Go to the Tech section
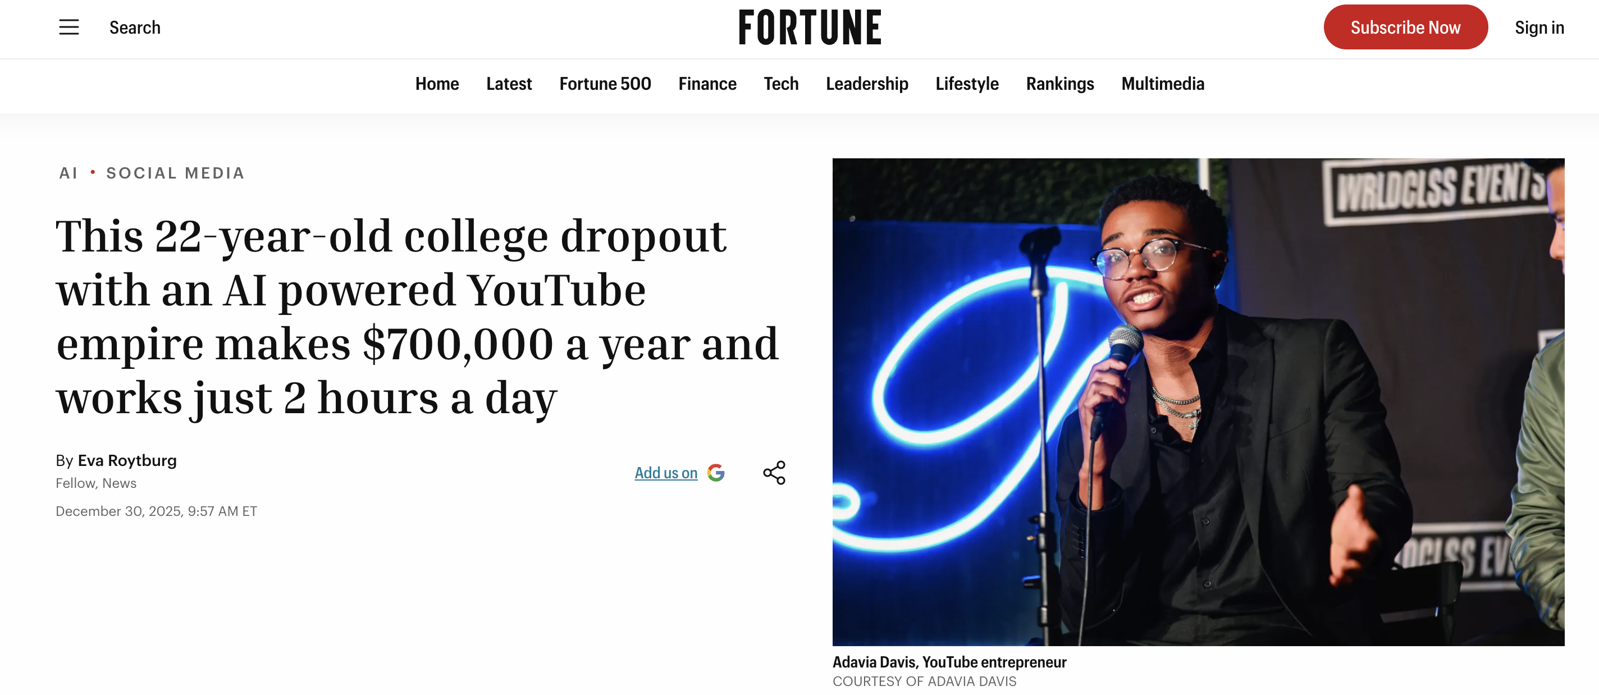1599x695 pixels. coord(781,84)
